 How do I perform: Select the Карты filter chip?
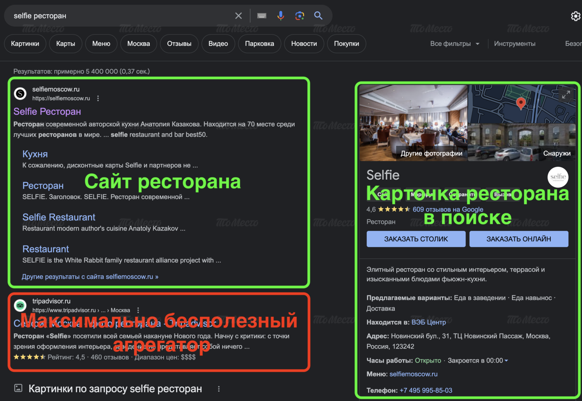(x=66, y=43)
